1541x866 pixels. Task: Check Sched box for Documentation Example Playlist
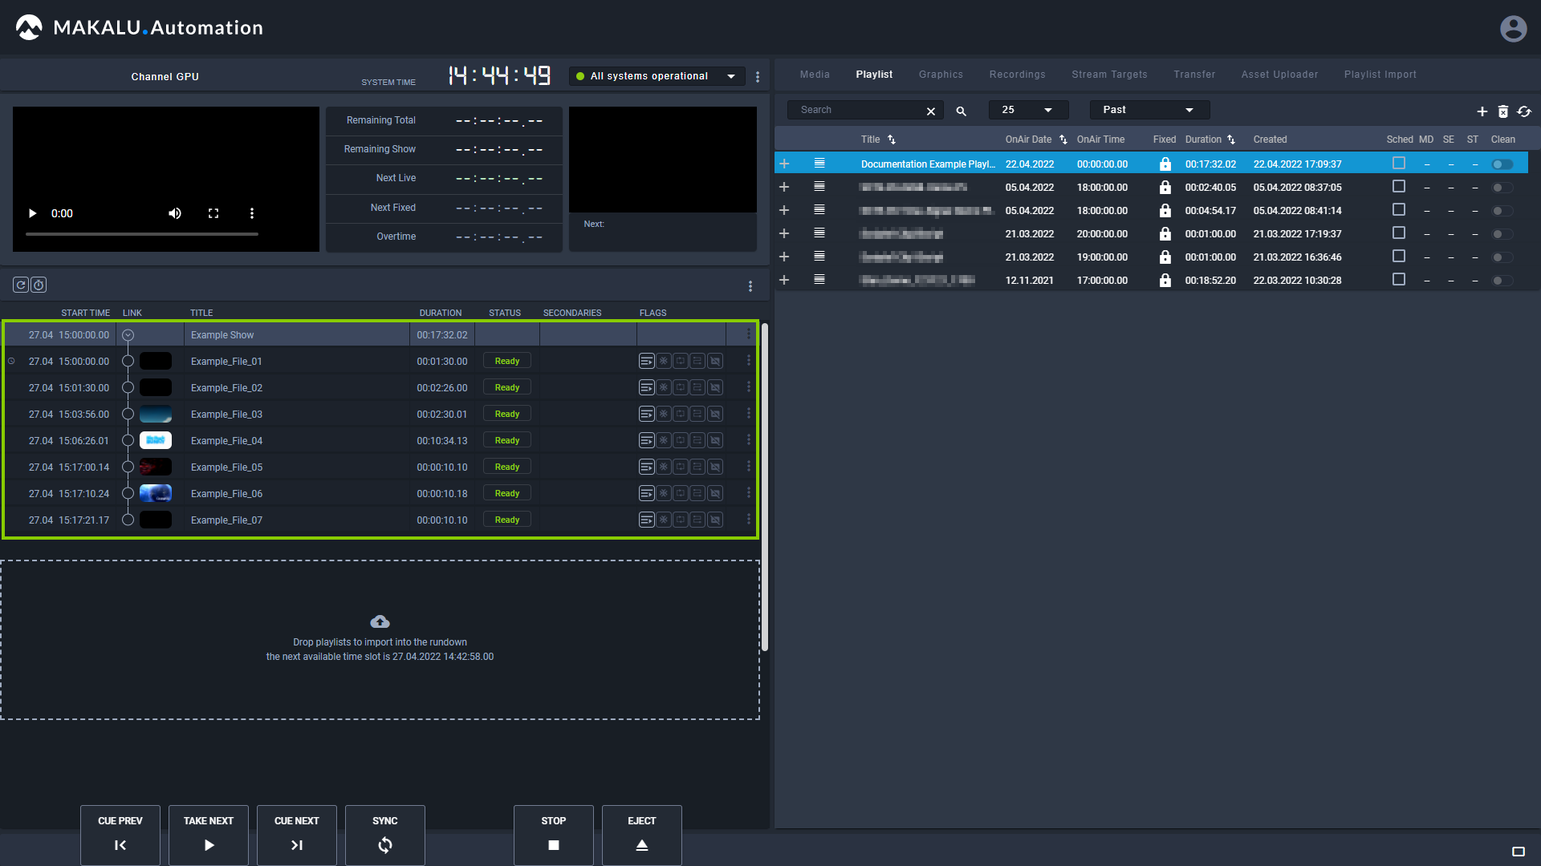tap(1399, 163)
